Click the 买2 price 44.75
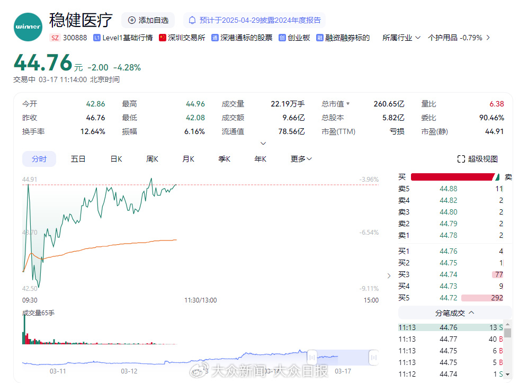The width and height of the screenshot is (519, 383). point(448,263)
